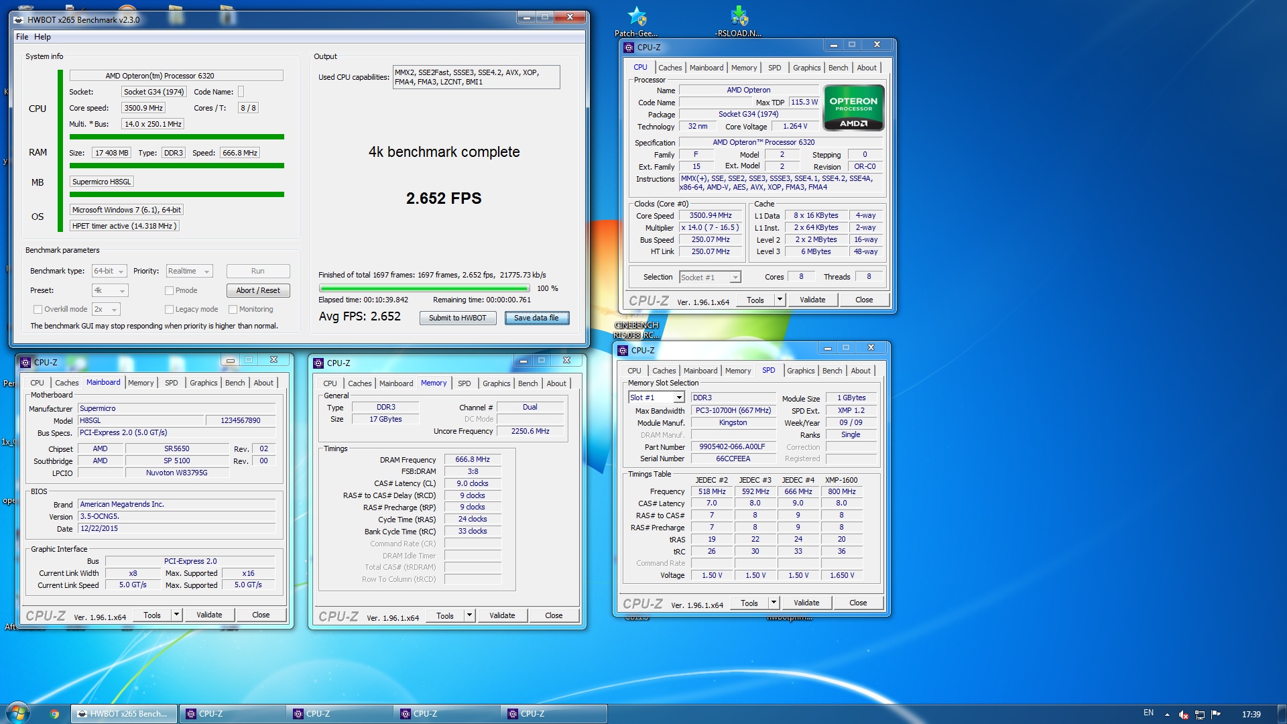Show hidden tray icons arrow
Viewport: 1287px width, 724px height.
pos(1167,715)
